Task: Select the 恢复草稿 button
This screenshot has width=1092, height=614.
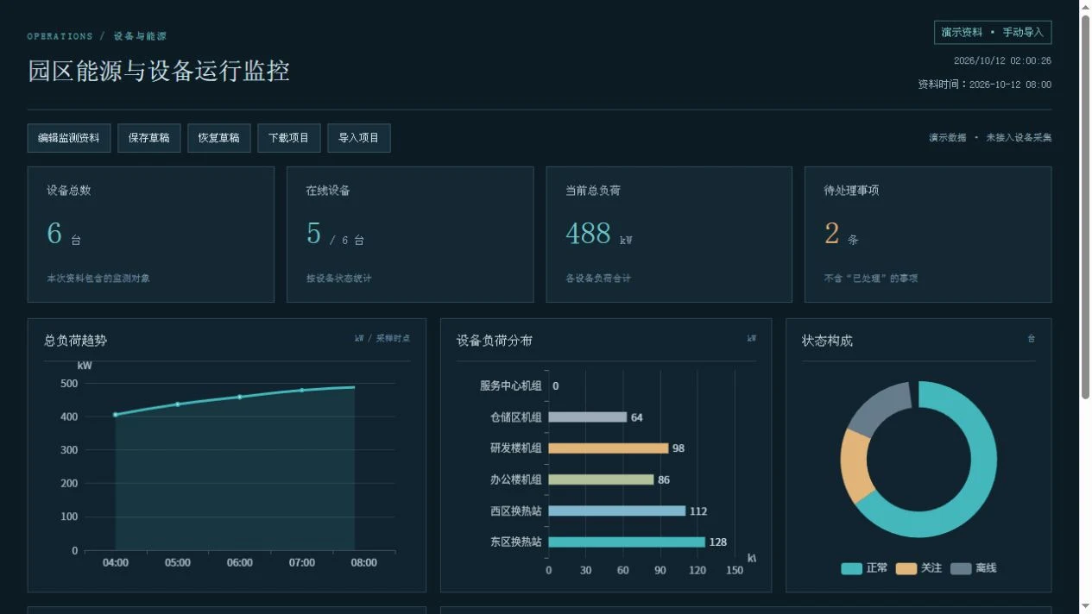Action: tap(219, 138)
